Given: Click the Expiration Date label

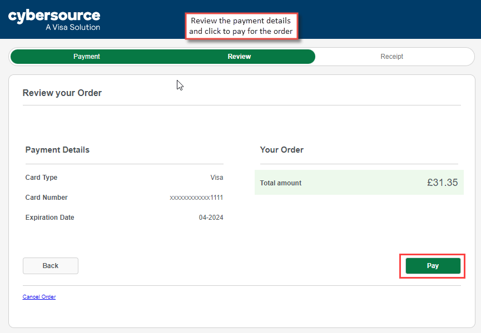Looking at the screenshot, I should [49, 218].
